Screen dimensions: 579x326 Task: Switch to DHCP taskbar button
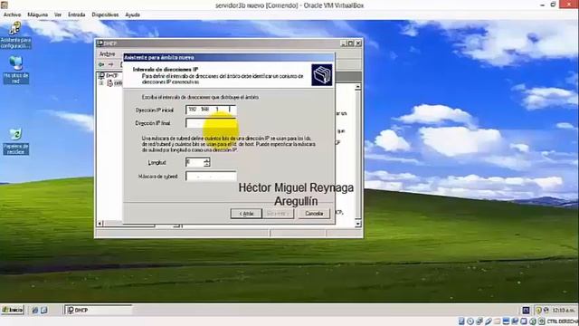point(99,310)
